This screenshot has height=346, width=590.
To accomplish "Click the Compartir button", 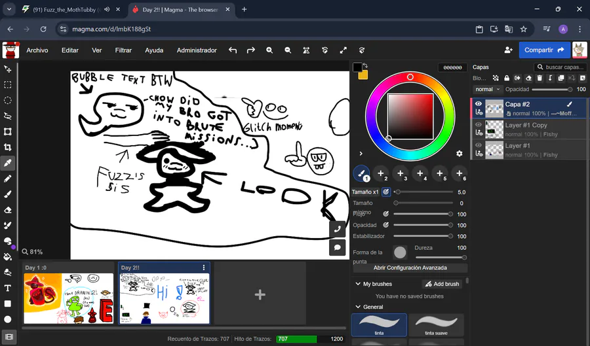I will [x=544, y=50].
